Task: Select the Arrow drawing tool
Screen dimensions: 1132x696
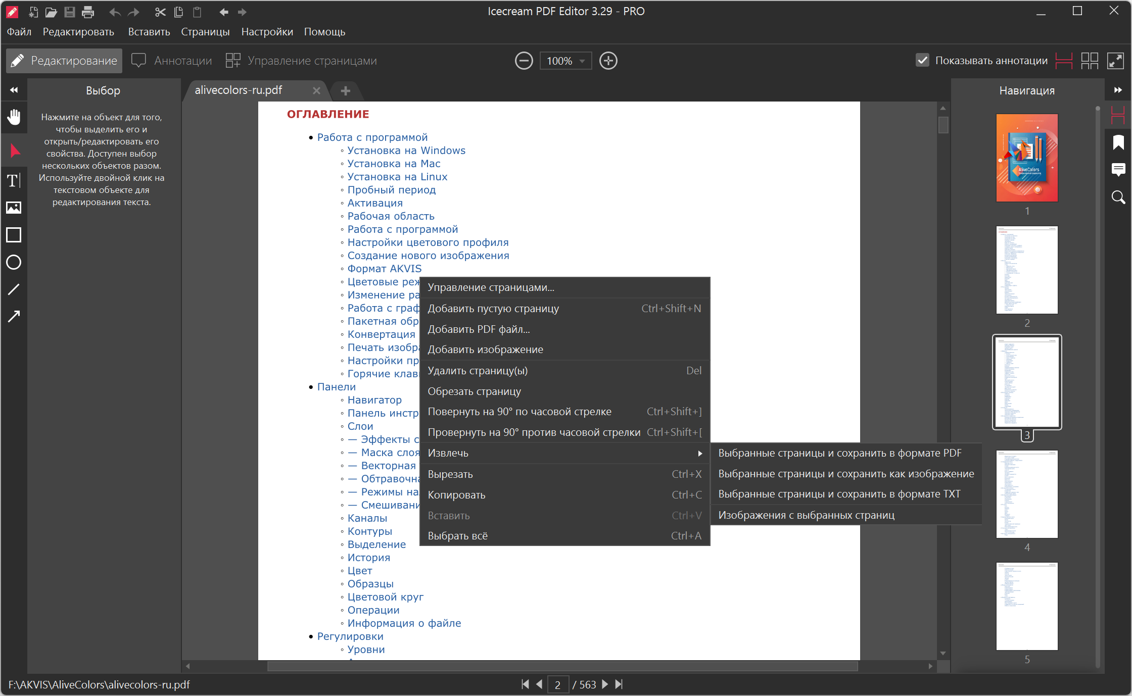Action: 14,317
